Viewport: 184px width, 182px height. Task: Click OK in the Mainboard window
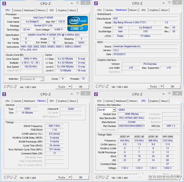(x=173, y=87)
